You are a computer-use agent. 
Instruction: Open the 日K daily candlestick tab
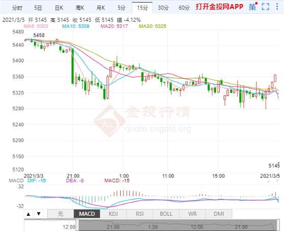(59, 8)
